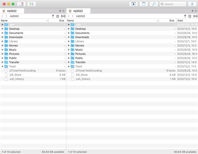
Task: Click the Quick Look eye icon
Action: [x=133, y=4]
